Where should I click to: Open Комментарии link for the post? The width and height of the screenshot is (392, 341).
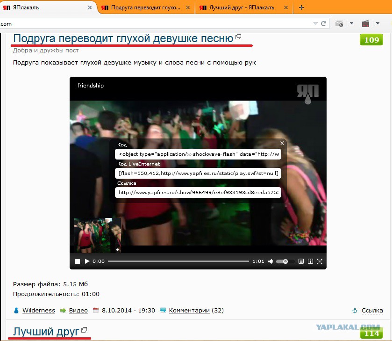coord(189,311)
